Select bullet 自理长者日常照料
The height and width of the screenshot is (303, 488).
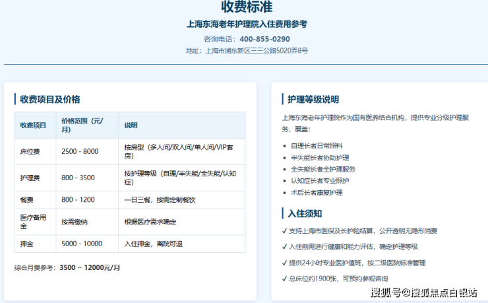click(317, 146)
